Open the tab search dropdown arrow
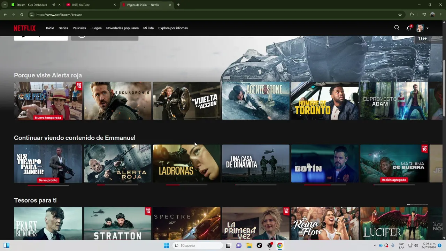446x251 pixels. point(4,5)
